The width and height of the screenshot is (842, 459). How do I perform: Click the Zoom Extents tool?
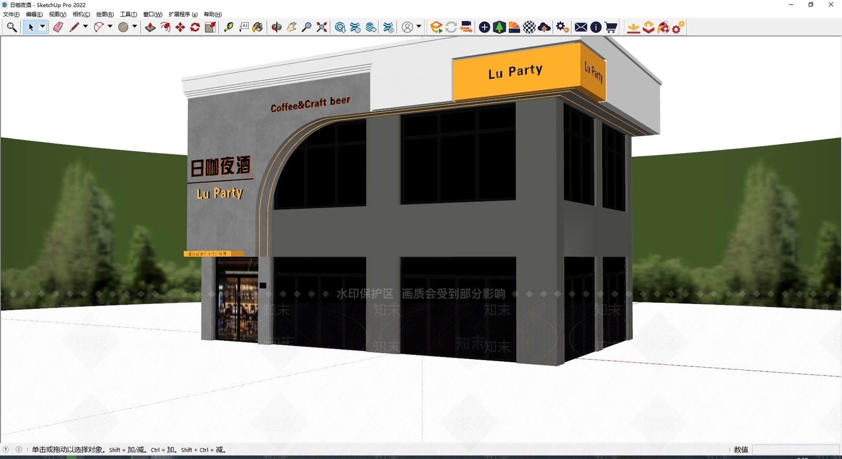(322, 27)
